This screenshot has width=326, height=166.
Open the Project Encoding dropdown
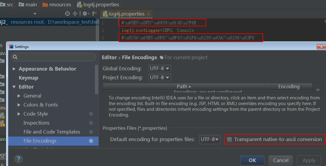[x=160, y=78]
